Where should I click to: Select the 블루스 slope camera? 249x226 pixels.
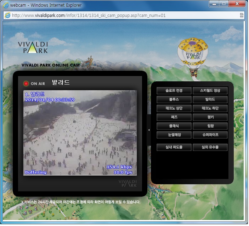coord(175,100)
